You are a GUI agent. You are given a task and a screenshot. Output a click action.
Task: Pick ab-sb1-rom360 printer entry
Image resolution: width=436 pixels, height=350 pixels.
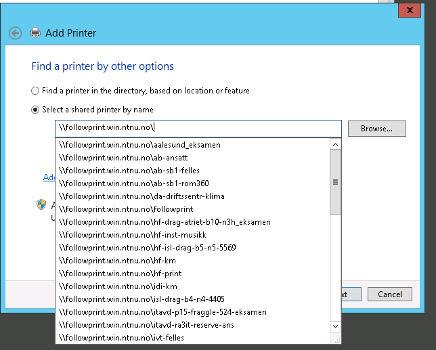click(x=192, y=183)
